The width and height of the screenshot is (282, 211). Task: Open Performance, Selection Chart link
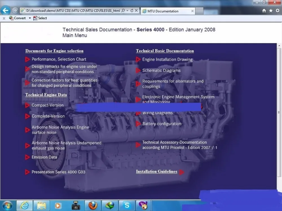[59, 59]
